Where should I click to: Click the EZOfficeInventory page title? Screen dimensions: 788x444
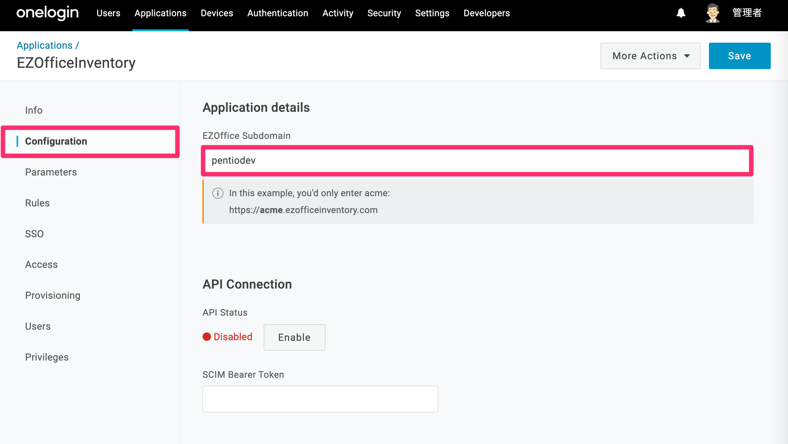[76, 63]
